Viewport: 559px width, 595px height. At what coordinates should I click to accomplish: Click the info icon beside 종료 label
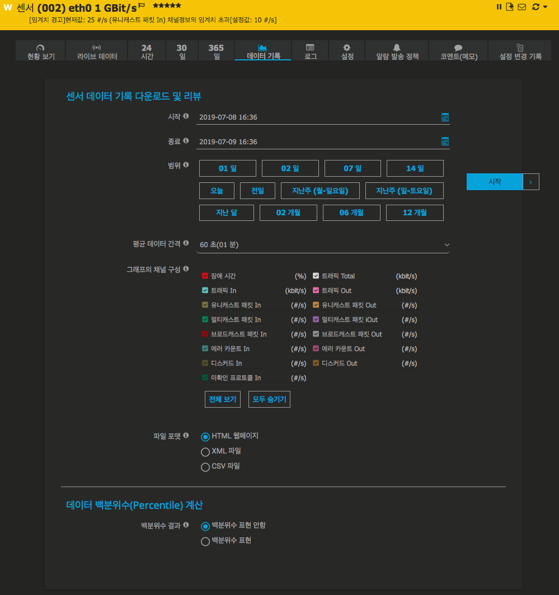coord(186,141)
